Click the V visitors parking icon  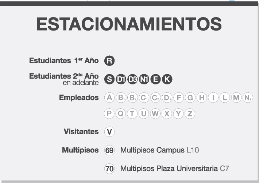109,132
